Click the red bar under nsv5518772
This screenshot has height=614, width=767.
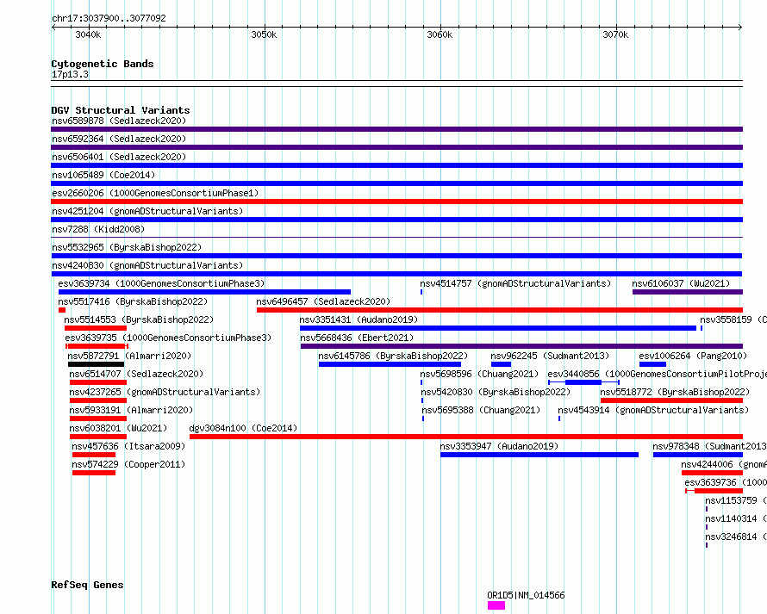pyautogui.click(x=671, y=400)
